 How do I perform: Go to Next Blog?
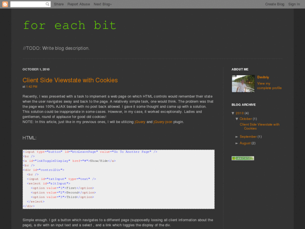(x=102, y=4)
